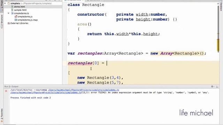The image size is (223, 125).
Task: Open the Project tool window tab
Action: [2, 6]
